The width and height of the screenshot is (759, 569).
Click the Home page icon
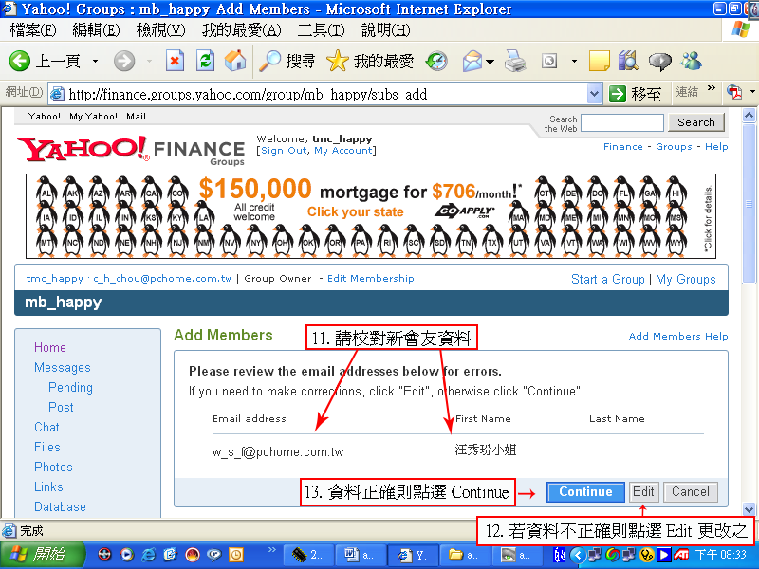(x=234, y=62)
